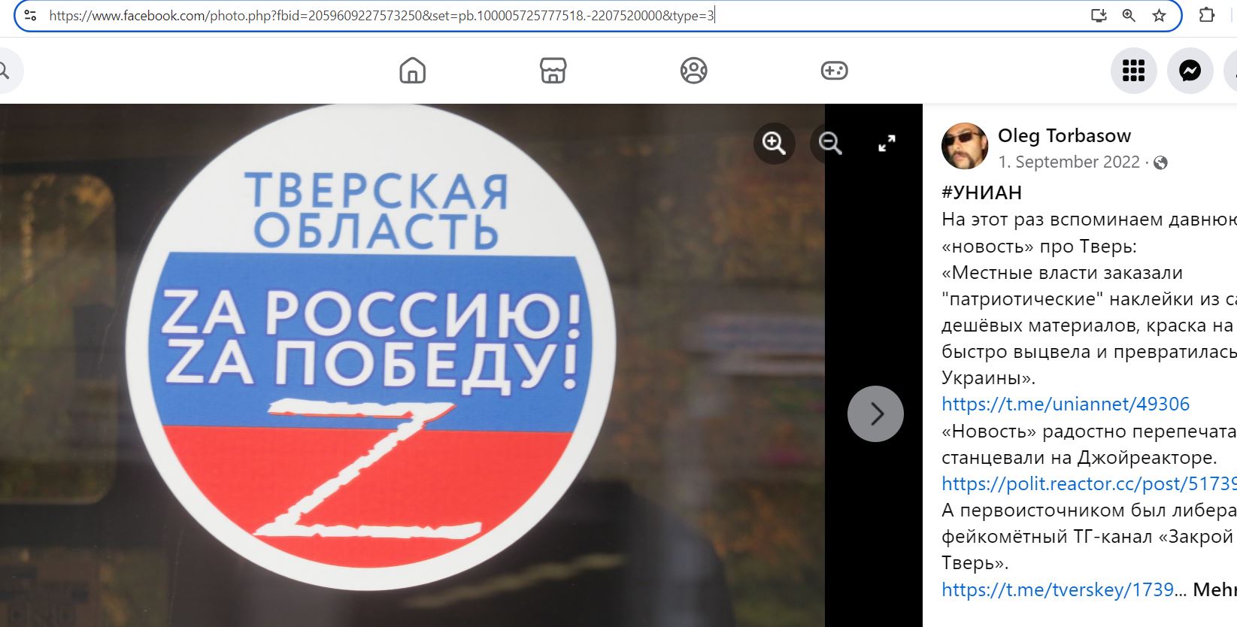The width and height of the screenshot is (1237, 627).
Task: Open the #УНИАН hashtag
Action: click(981, 192)
